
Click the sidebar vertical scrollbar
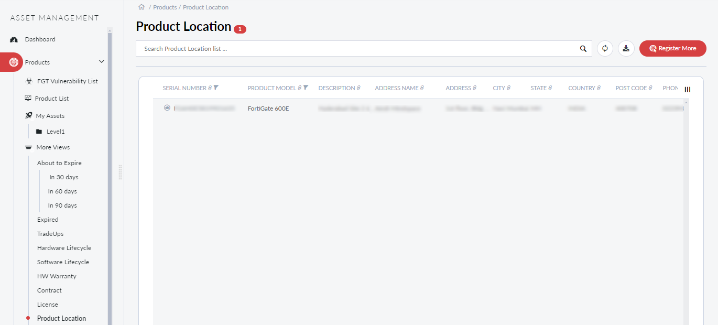point(110,178)
